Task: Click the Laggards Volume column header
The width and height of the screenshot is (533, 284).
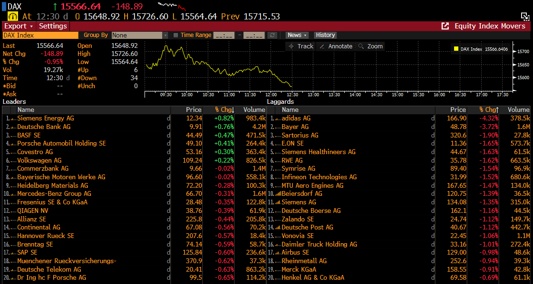Action: (515, 110)
